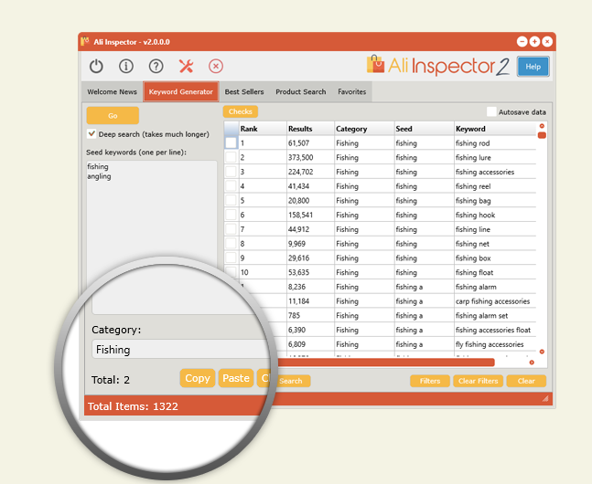Viewport: 592px width, 484px height.
Task: Select the Keyword Generator tab
Action: 181,91
